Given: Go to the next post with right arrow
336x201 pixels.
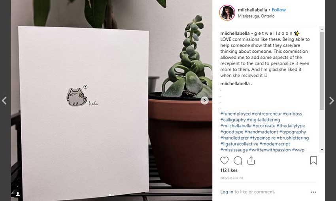Looking at the screenshot, I should (x=332, y=100).
